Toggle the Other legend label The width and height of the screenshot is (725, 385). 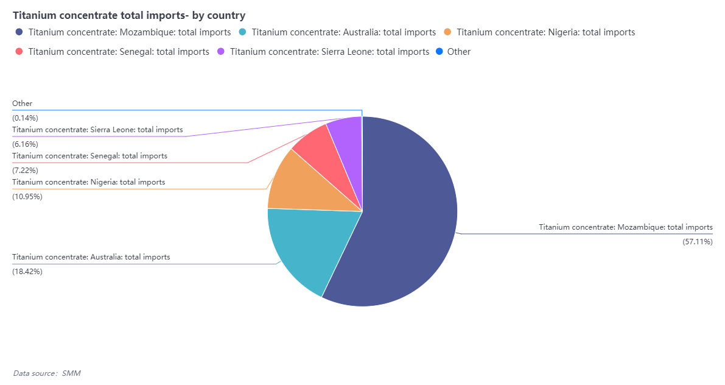click(x=459, y=52)
